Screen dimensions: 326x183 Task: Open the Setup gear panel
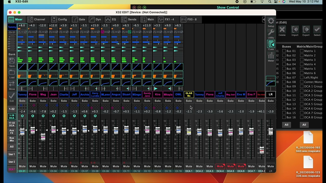(271, 21)
